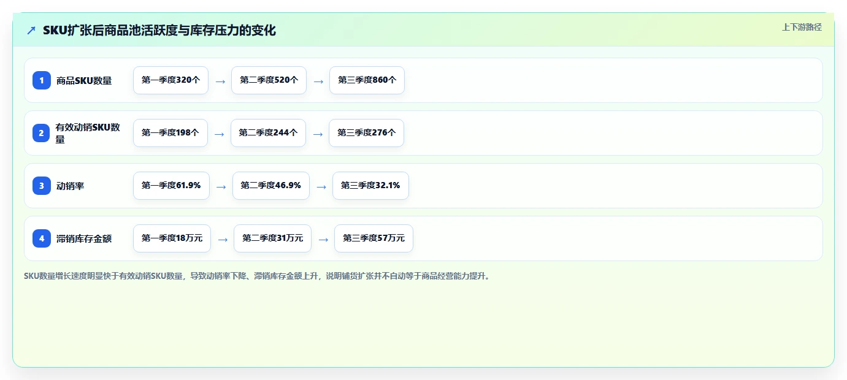Image resolution: width=847 pixels, height=380 pixels.
Task: Click step number badge 4
Action: click(42, 238)
